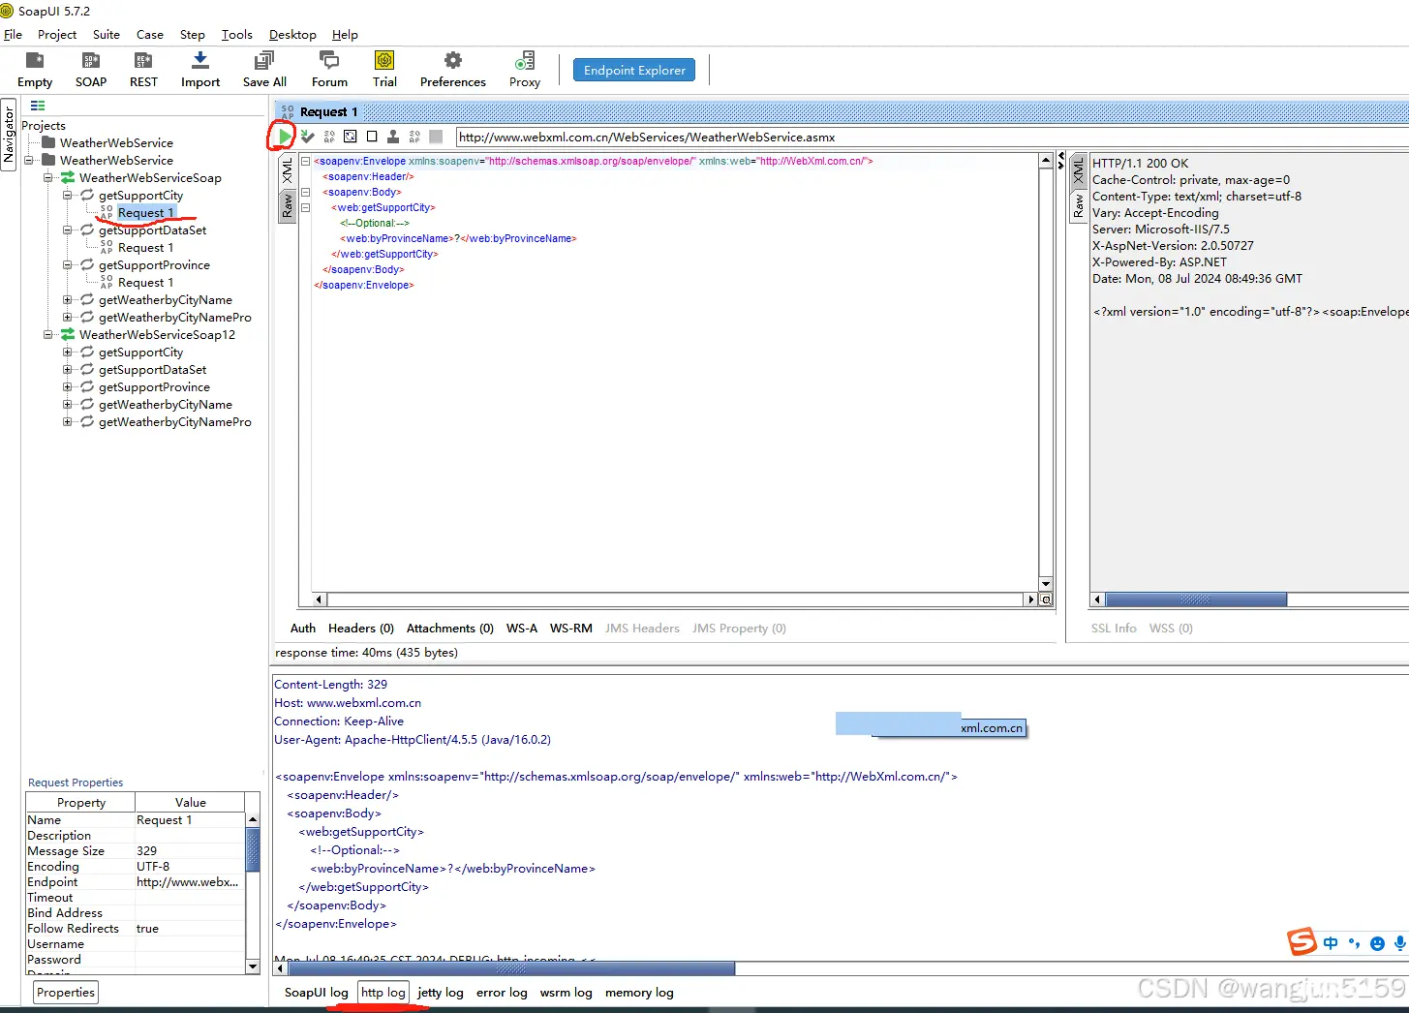The width and height of the screenshot is (1409, 1013).
Task: Open the Tools menu
Action: tap(236, 34)
